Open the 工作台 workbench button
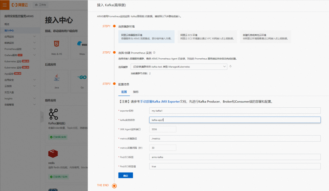This screenshot has width=329, height=191. click(x=40, y=5)
